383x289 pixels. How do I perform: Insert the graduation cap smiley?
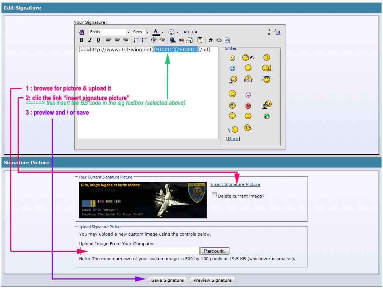tap(267, 79)
